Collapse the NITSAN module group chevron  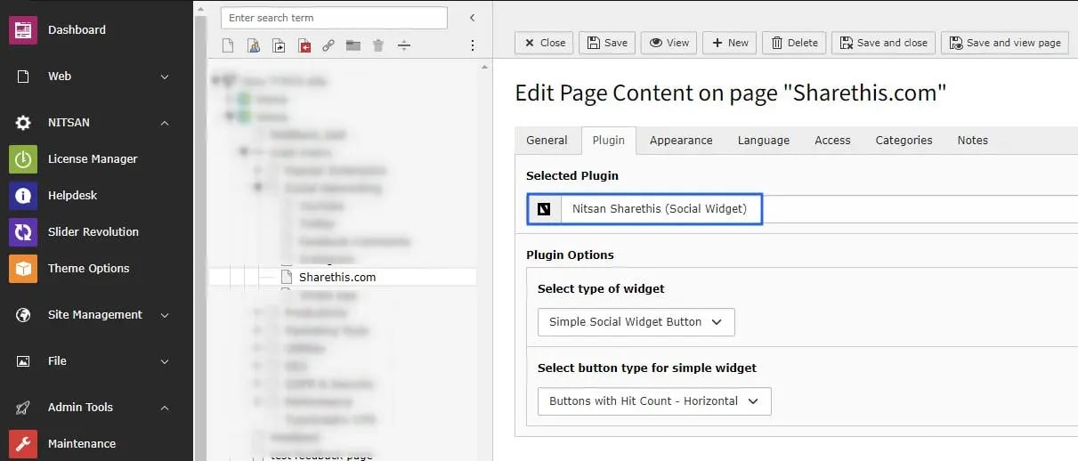tap(165, 123)
